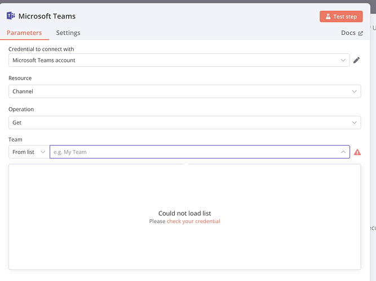This screenshot has height=281, width=376.
Task: Click the Test step button
Action: click(x=341, y=16)
